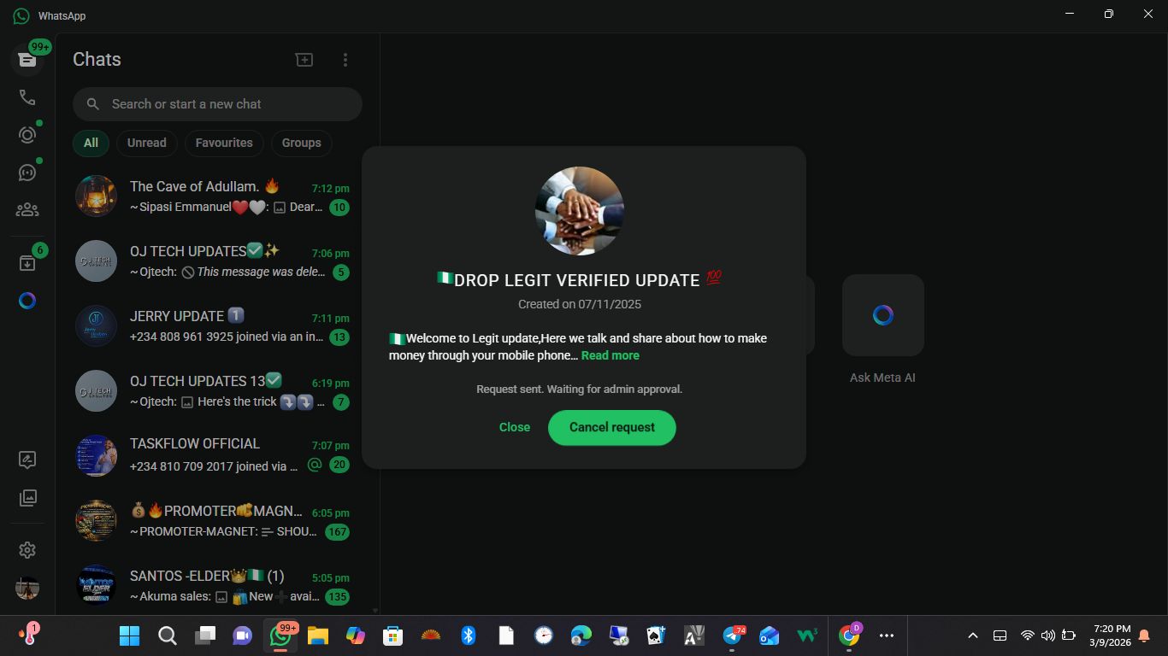Click Close in the group dialog

(515, 427)
